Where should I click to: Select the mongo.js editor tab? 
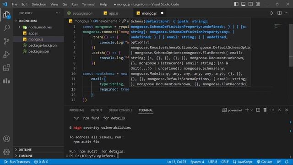coord(149,13)
